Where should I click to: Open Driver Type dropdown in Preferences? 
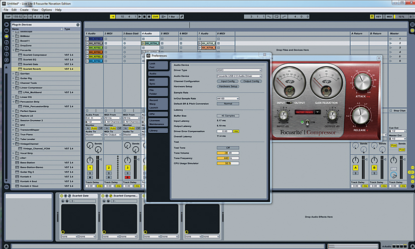point(239,70)
